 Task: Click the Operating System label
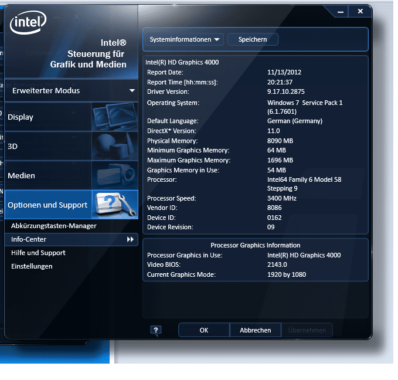[x=173, y=103]
